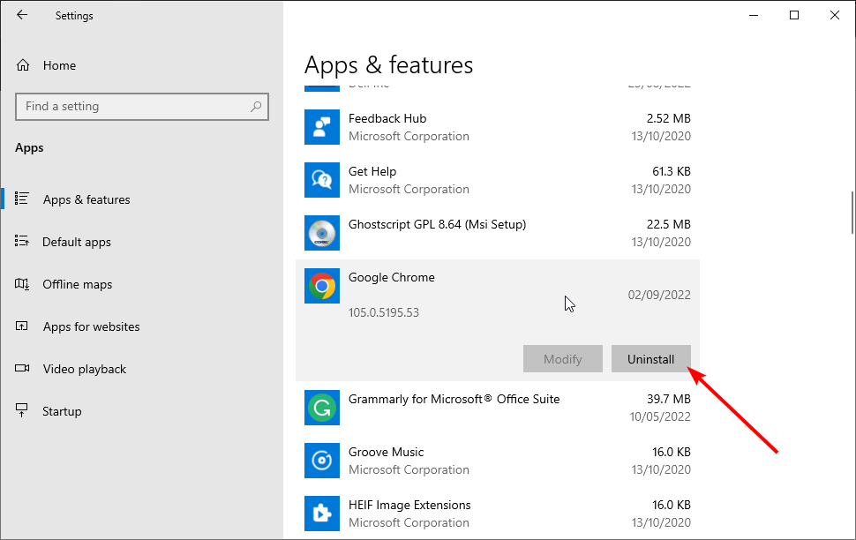Image resolution: width=856 pixels, height=540 pixels.
Task: Select HEIF Image Extensions entry
Action: (x=498, y=514)
